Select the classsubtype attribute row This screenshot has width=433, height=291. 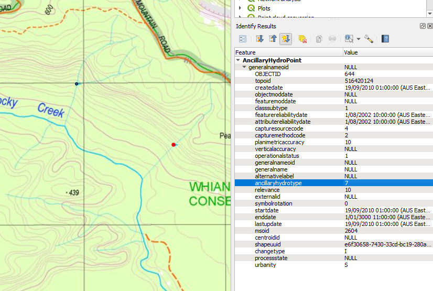[334, 108]
